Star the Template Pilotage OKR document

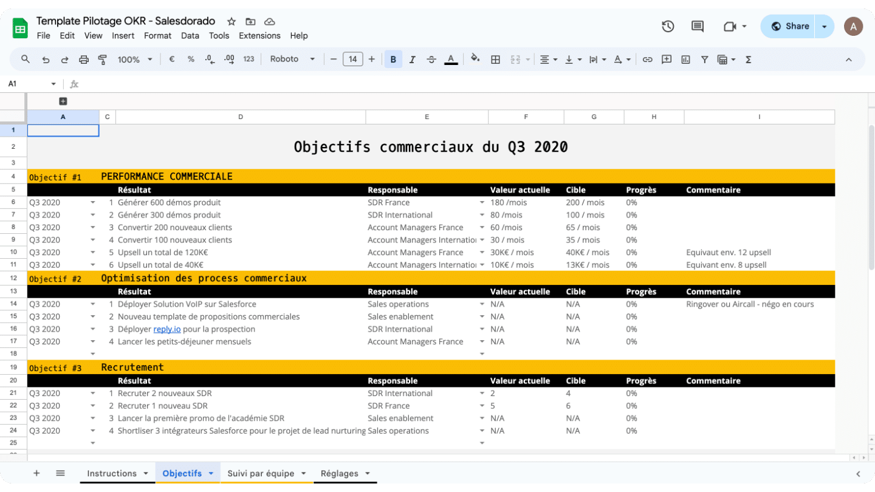pos(232,21)
